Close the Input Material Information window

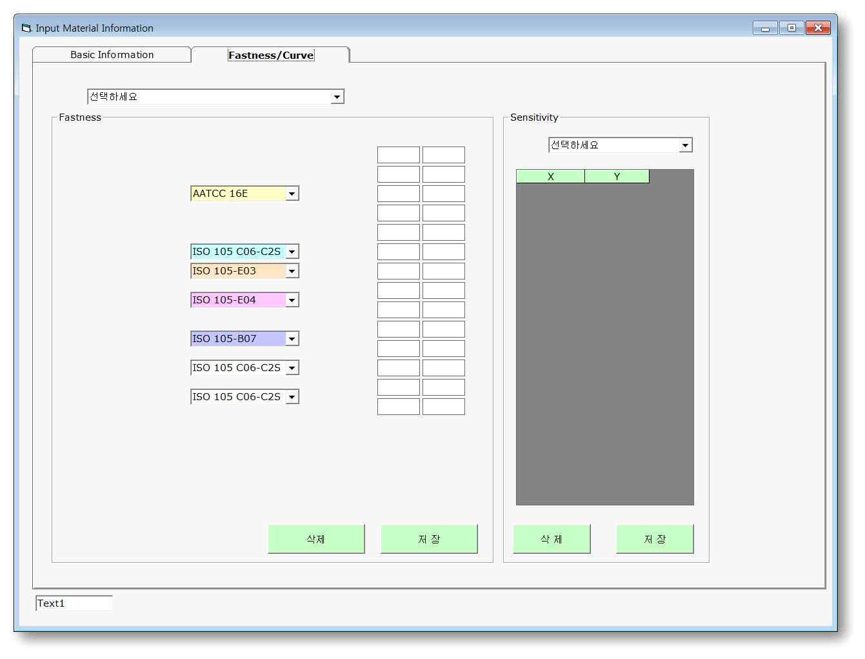coord(818,28)
